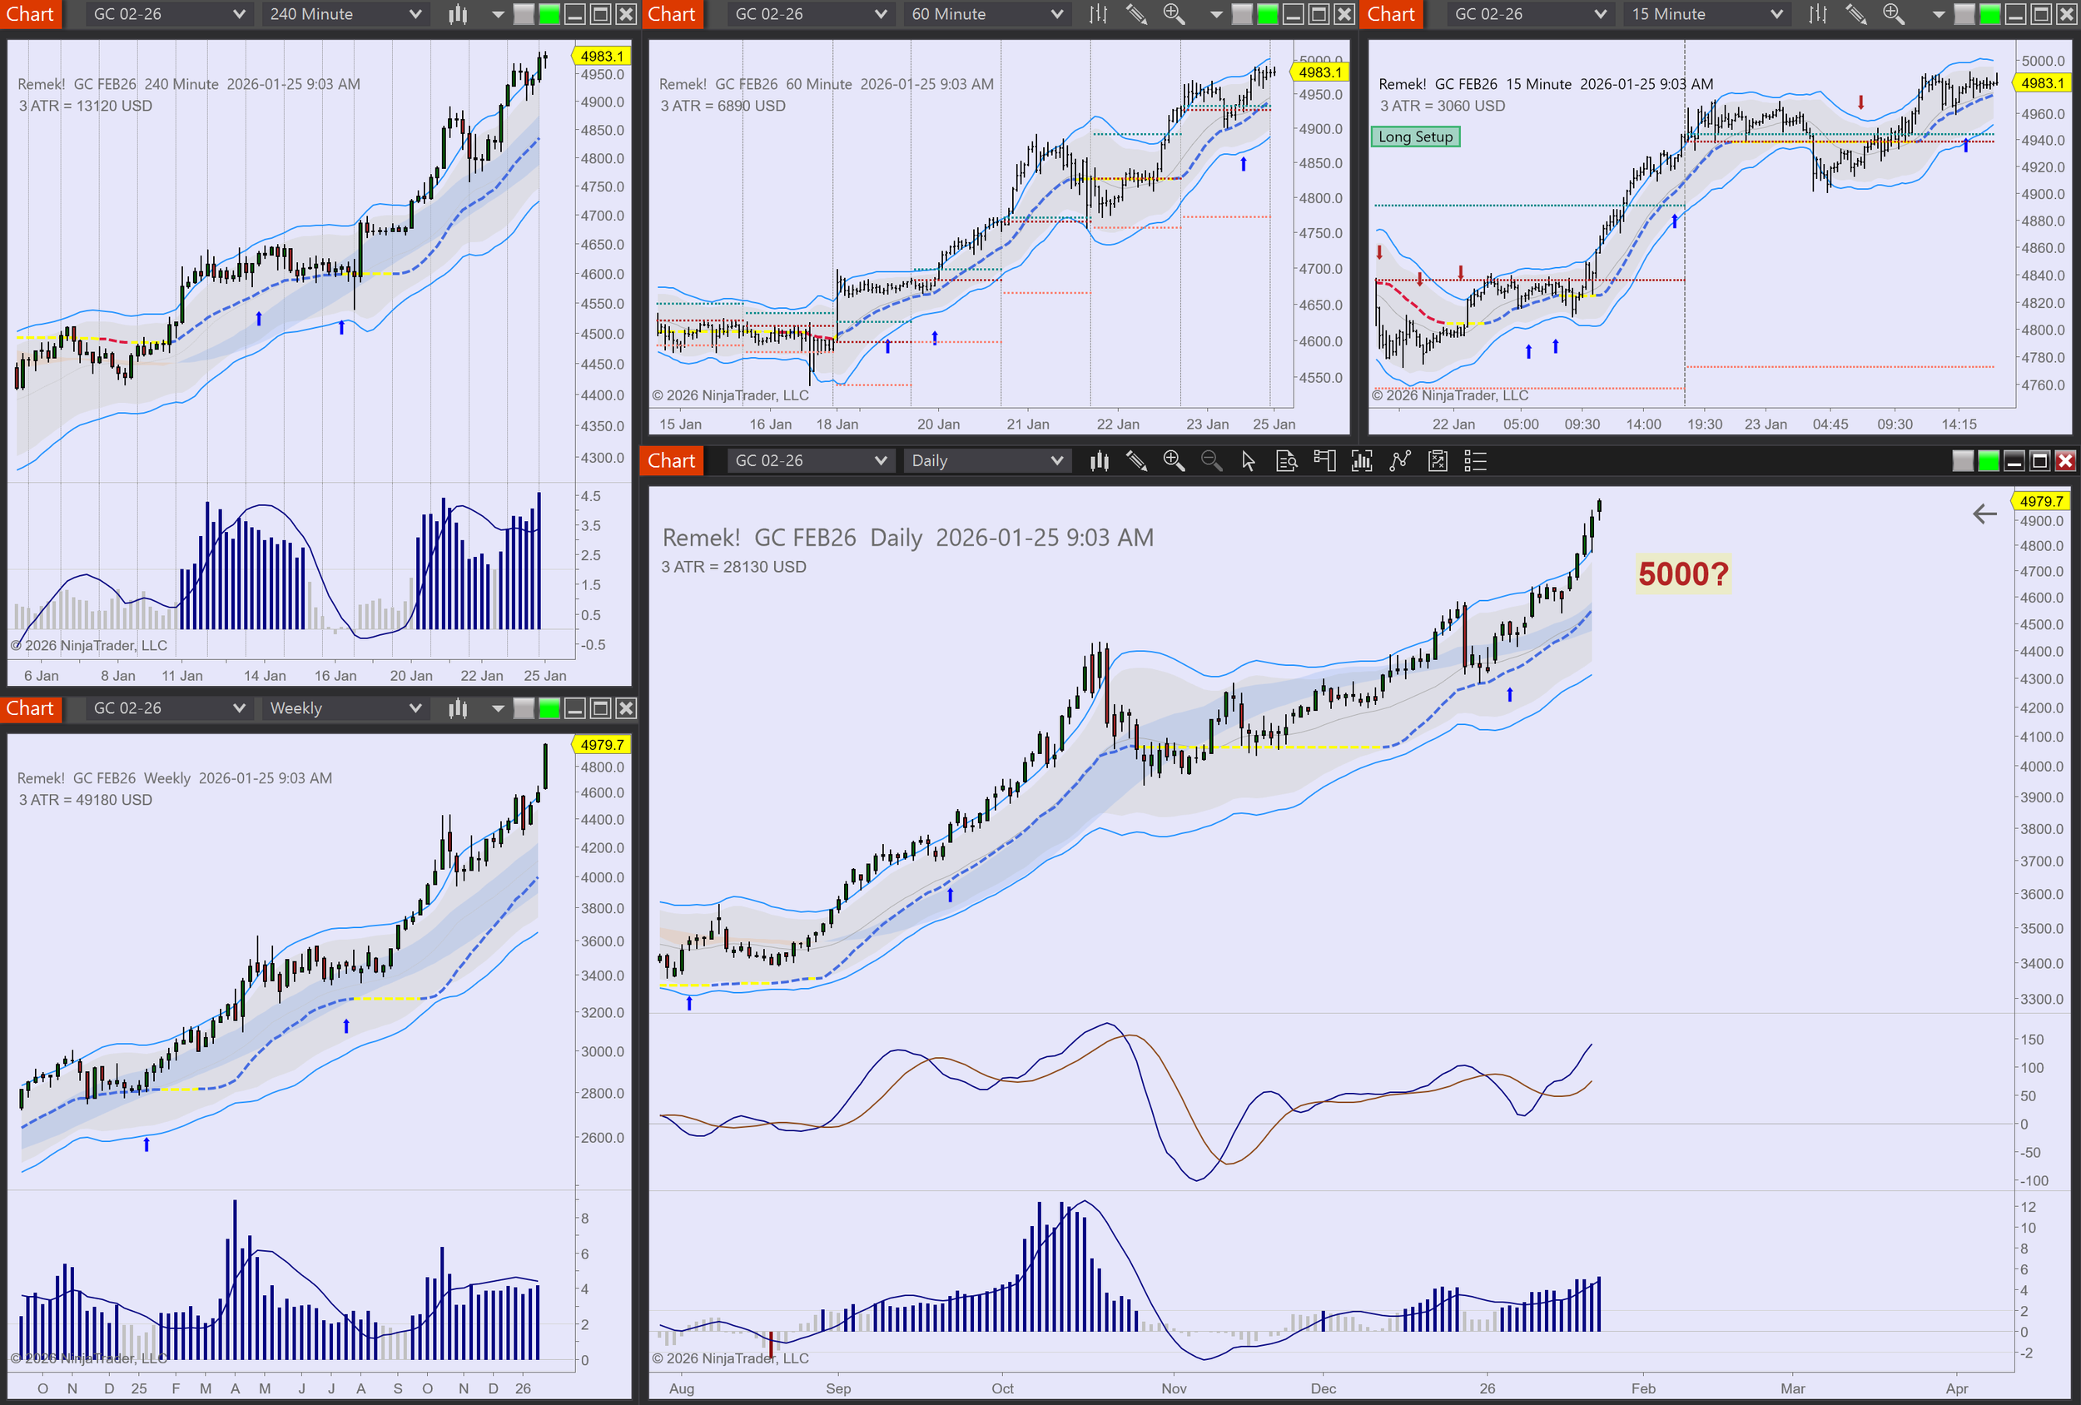Click the Long Setup label button
This screenshot has width=2081, height=1405.
(x=1415, y=137)
